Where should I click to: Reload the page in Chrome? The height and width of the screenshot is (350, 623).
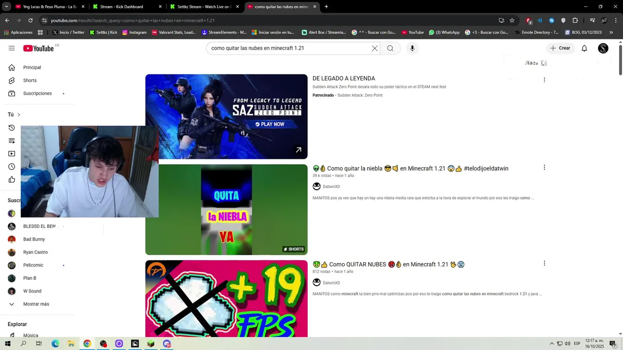point(30,20)
